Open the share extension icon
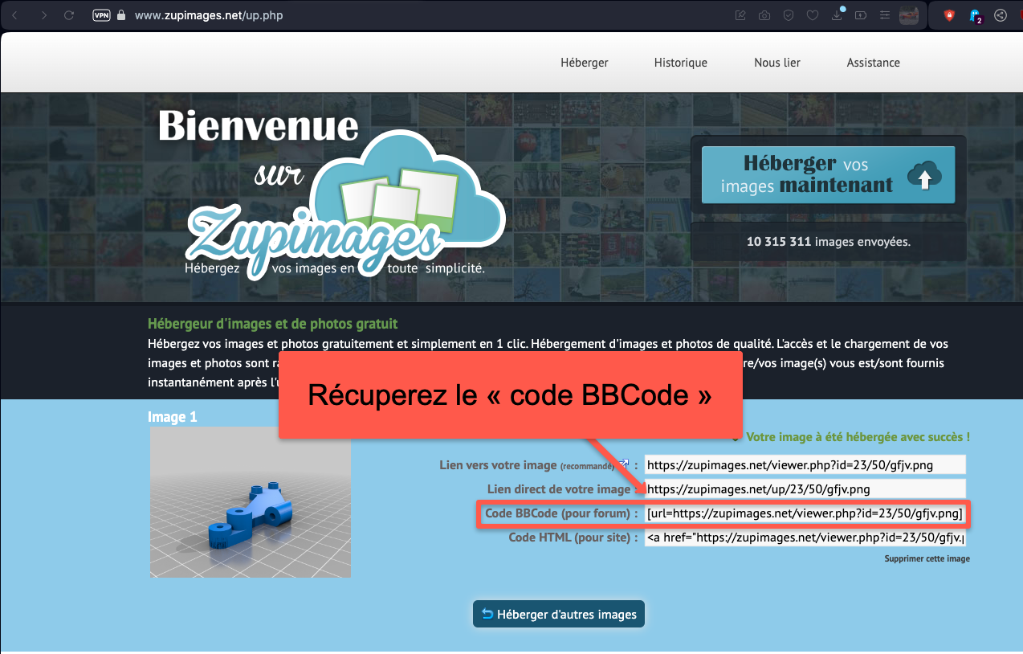Viewport: 1023px width, 654px height. 1000,15
